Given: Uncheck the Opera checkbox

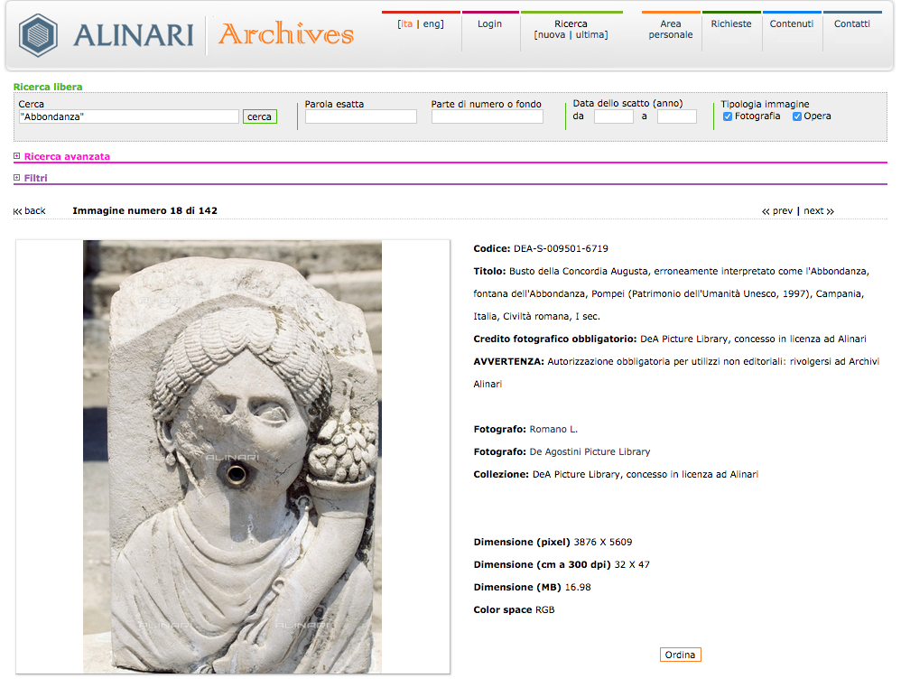Looking at the screenshot, I should tap(797, 116).
